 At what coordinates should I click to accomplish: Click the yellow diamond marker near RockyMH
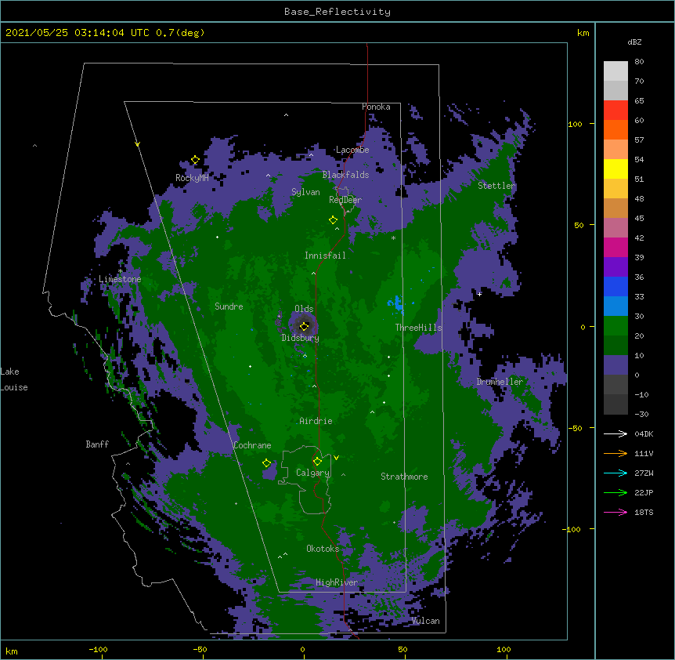(x=196, y=160)
